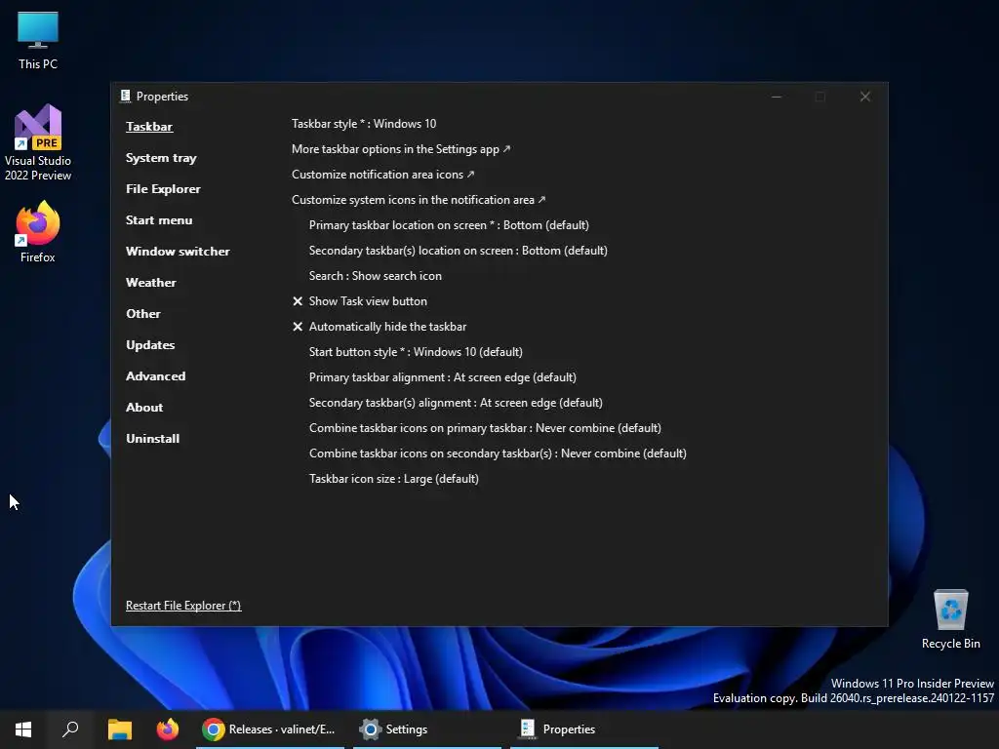This screenshot has height=749, width=999.
Task: Open the Window switcher section
Action: click(x=178, y=252)
